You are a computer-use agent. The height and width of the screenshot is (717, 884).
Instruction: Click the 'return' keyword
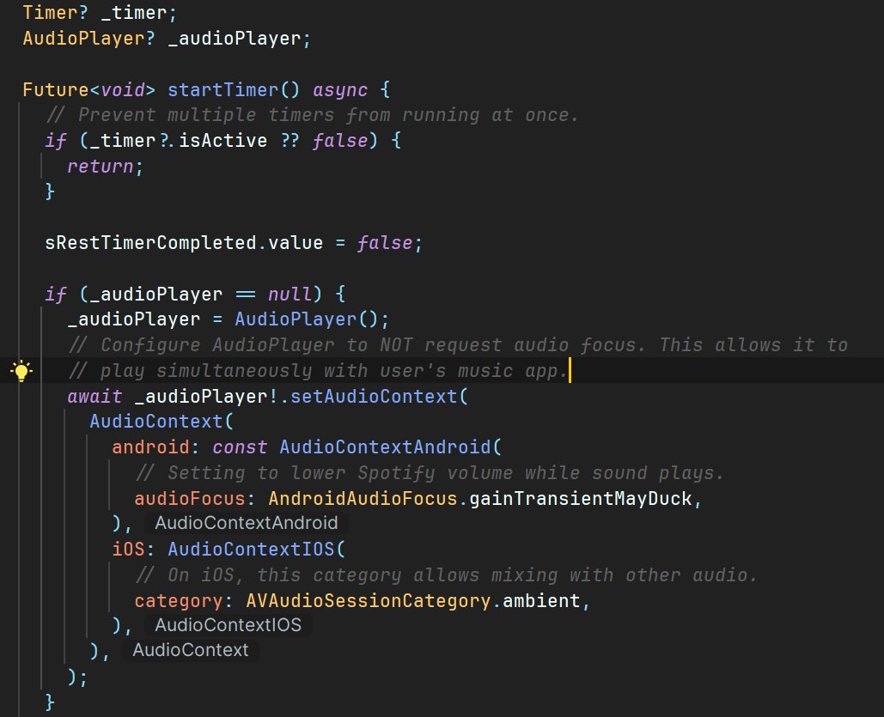pos(100,167)
